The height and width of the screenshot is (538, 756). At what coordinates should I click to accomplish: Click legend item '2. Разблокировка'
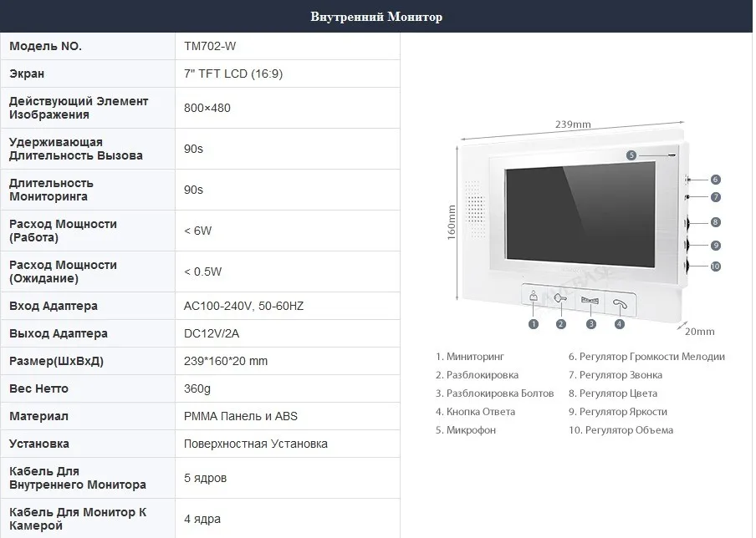click(x=477, y=375)
